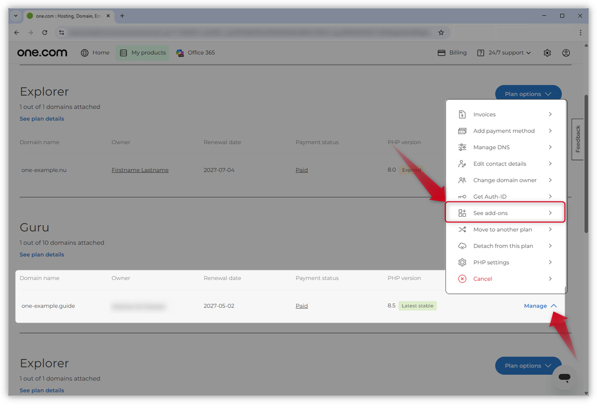Image resolution: width=597 pixels, height=404 pixels.
Task: Open the Feedback side tab
Action: (578, 139)
